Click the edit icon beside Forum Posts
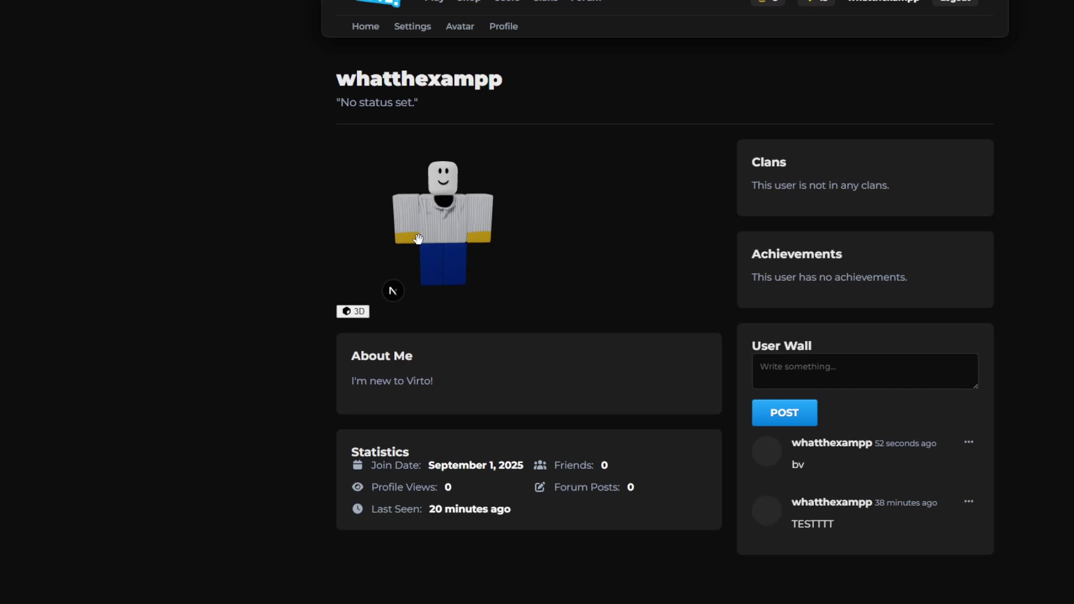1074x604 pixels. pyautogui.click(x=540, y=487)
